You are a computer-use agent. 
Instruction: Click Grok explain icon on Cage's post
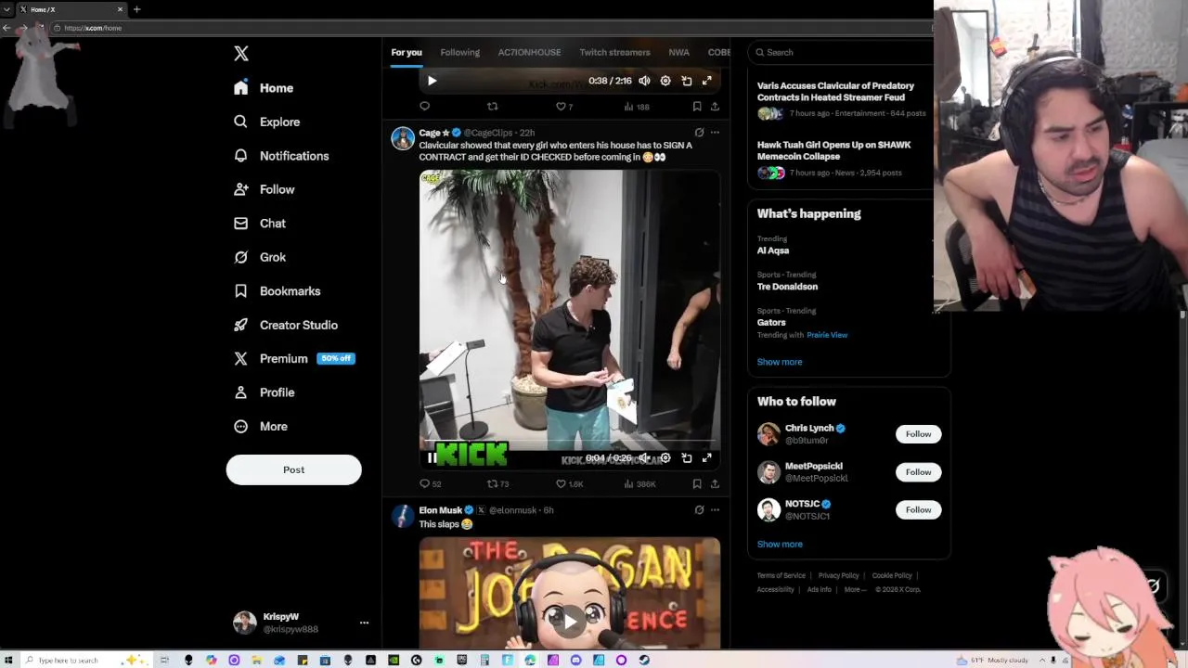[x=699, y=133]
